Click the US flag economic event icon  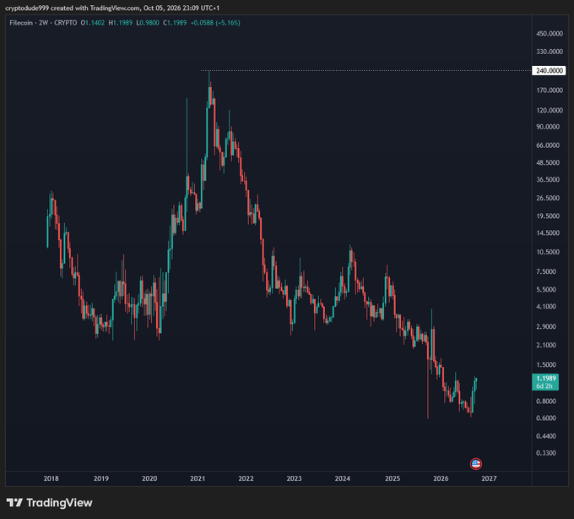click(476, 464)
